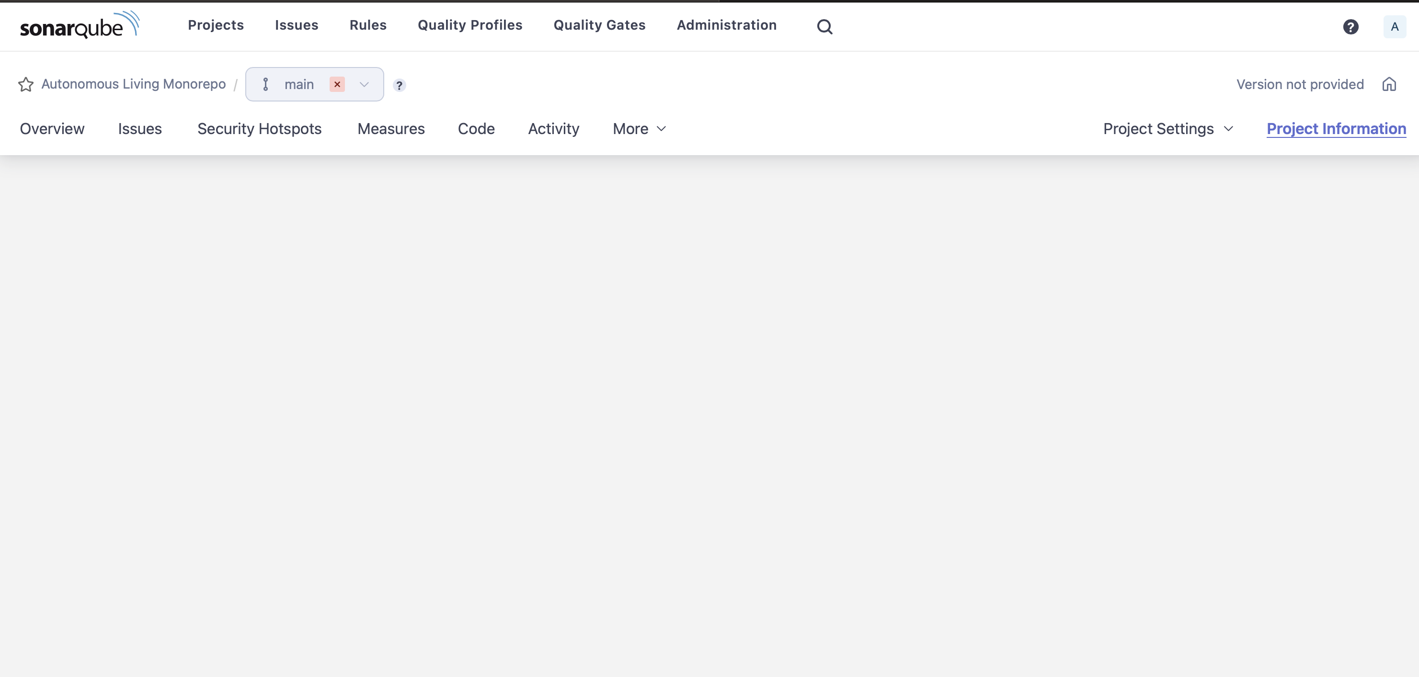Open the Measures tab
Image resolution: width=1419 pixels, height=677 pixels.
(390, 128)
